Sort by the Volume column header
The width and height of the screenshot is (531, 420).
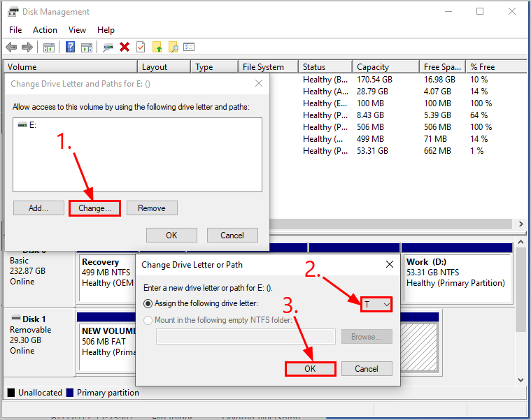click(x=70, y=67)
